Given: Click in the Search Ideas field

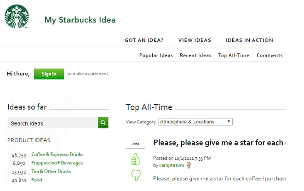Looking at the screenshot, I should pos(52,123).
